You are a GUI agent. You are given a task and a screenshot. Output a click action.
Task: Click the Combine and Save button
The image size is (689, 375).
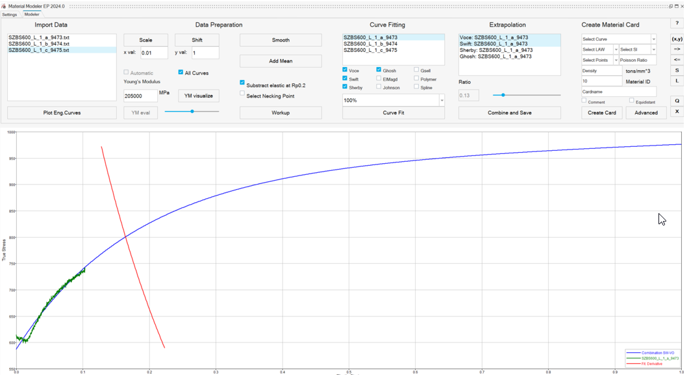pos(509,113)
